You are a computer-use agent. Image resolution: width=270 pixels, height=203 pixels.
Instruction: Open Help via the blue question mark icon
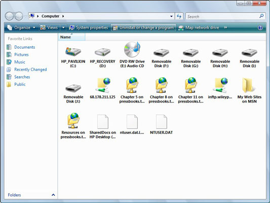(x=260, y=27)
